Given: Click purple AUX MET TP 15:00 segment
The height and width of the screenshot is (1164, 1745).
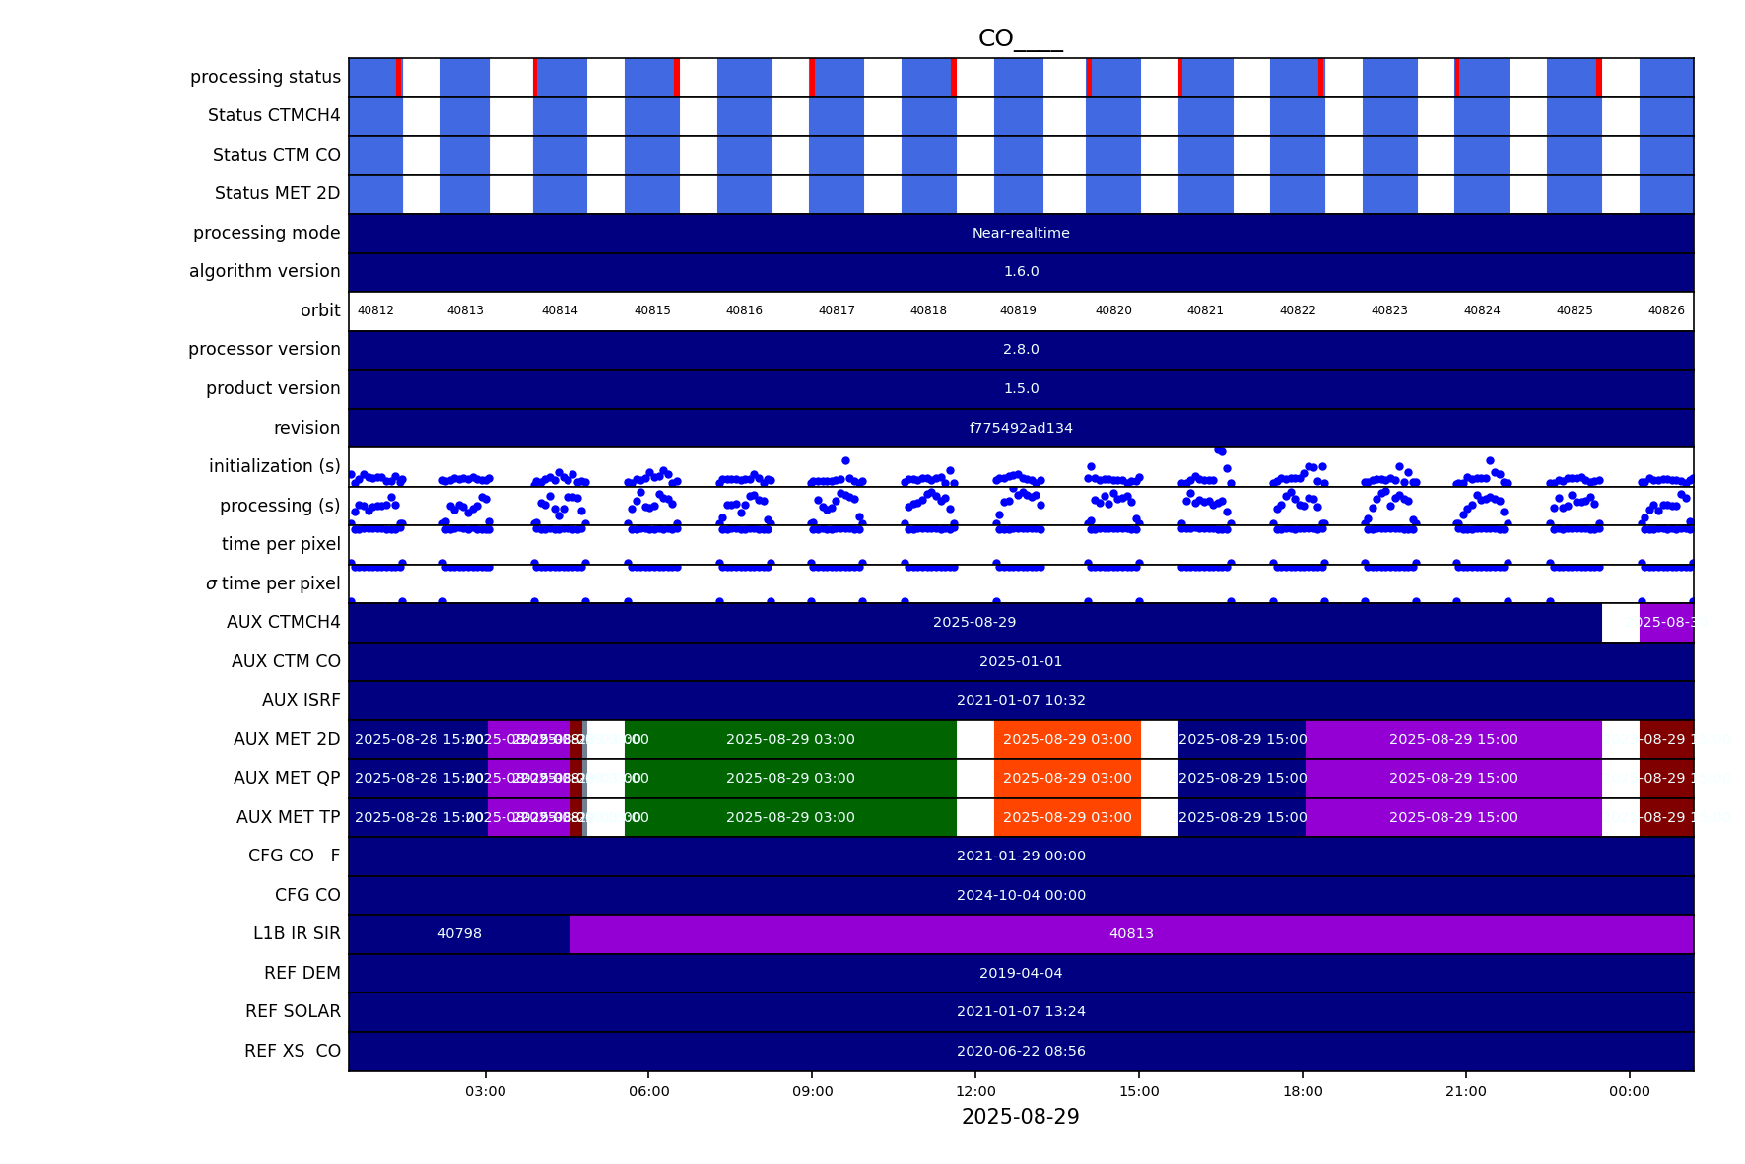Looking at the screenshot, I should pyautogui.click(x=1453, y=817).
